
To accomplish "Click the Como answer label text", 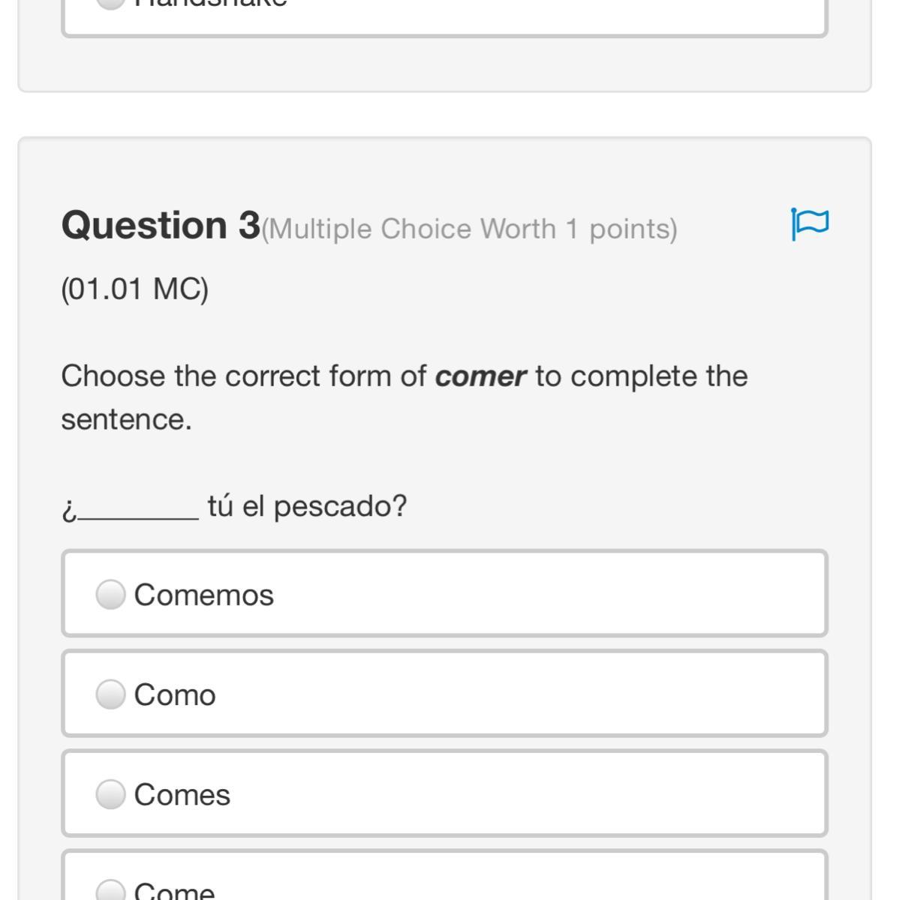I will (175, 695).
